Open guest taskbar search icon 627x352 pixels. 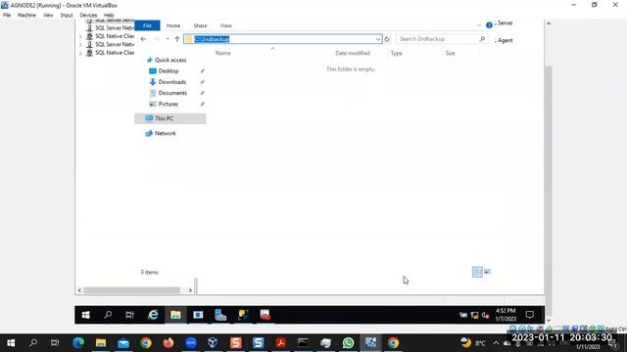(108, 315)
